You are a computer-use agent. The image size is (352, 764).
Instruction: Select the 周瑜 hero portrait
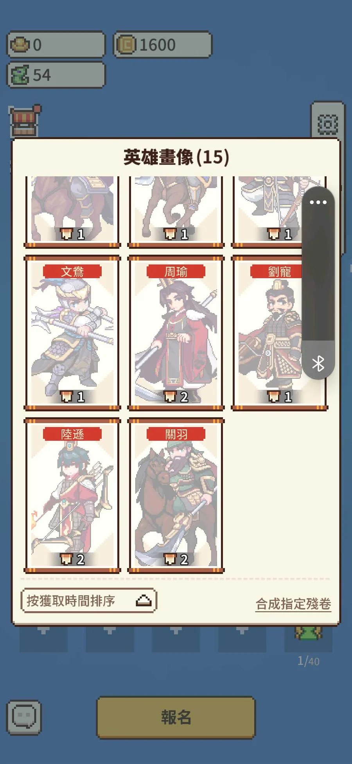(x=176, y=333)
